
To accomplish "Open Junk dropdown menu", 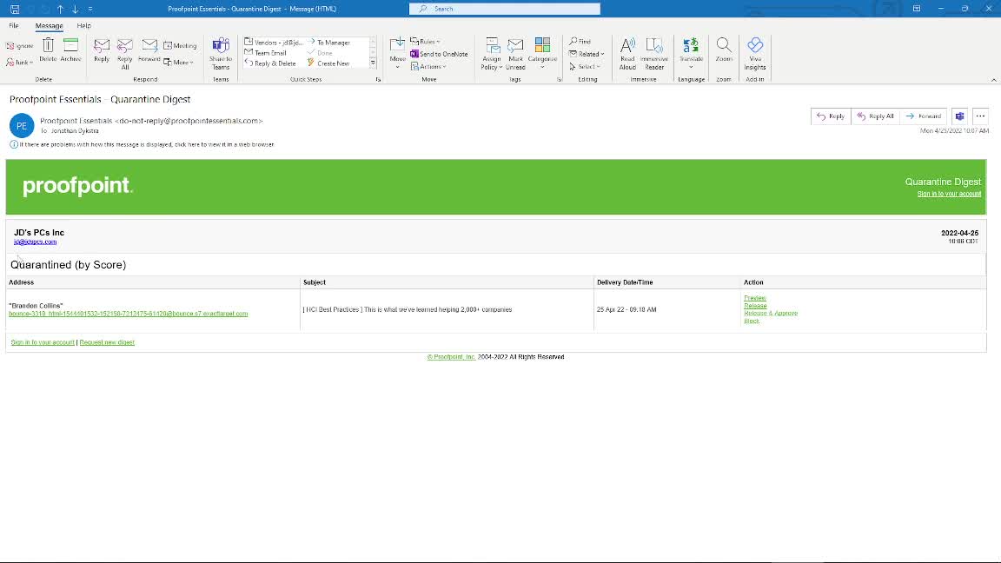I will 19,63.
